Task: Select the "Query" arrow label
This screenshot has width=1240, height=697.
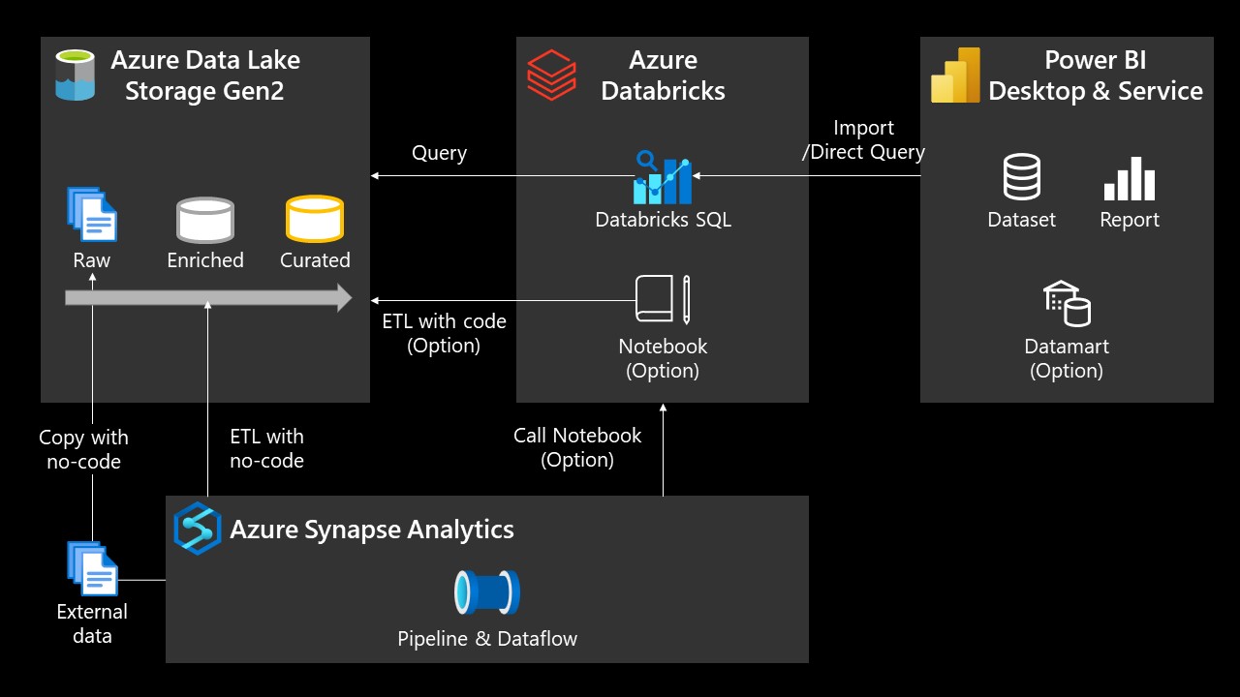Action: pyautogui.click(x=439, y=153)
